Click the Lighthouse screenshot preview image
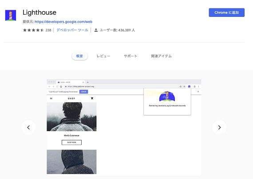 124,127
